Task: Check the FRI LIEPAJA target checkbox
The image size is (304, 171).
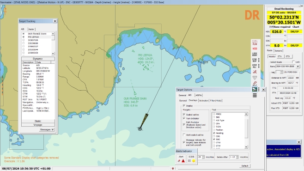Action: (24, 37)
